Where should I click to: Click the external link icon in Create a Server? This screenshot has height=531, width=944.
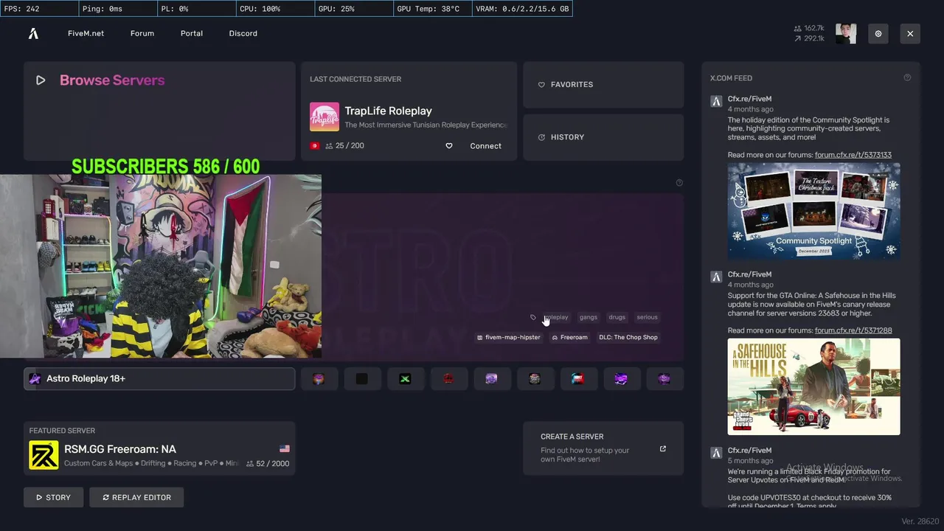(x=662, y=448)
